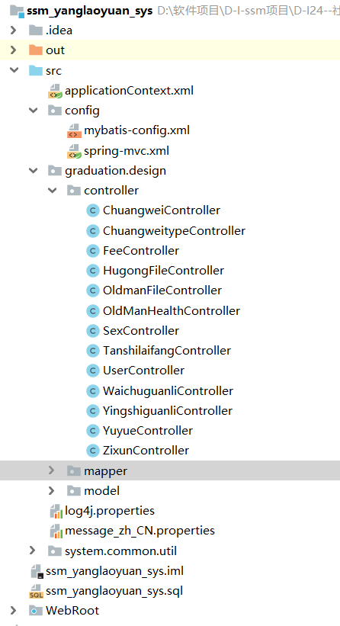
Task: Click the class icon beside ChuangweiController
Action: click(92, 210)
